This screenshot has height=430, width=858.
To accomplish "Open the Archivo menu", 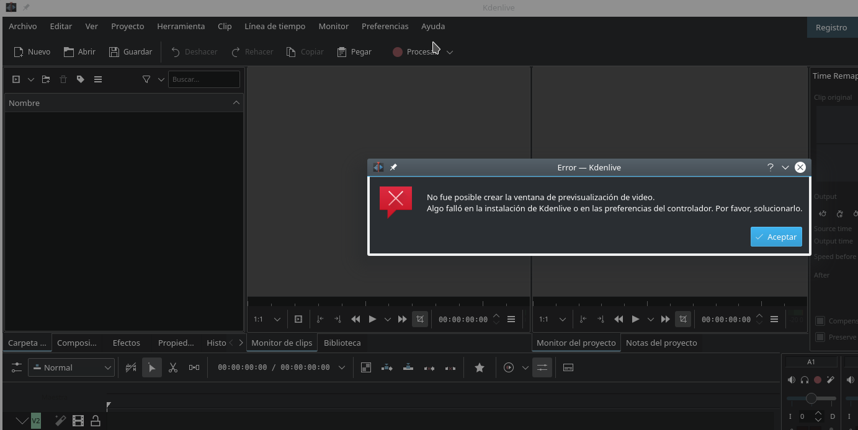I will pos(23,26).
